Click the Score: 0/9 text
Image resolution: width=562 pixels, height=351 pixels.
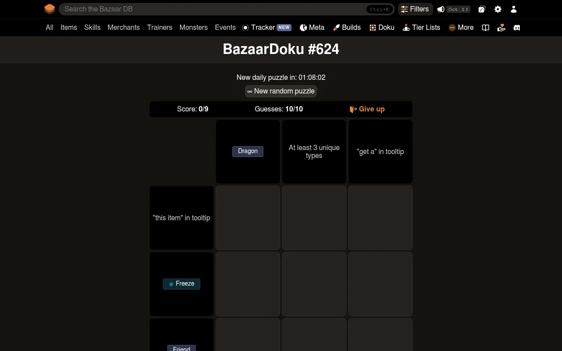(193, 109)
